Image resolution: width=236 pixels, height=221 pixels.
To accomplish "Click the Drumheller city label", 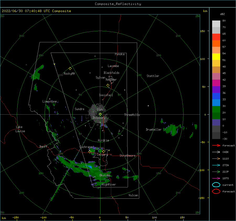I will [154, 130].
